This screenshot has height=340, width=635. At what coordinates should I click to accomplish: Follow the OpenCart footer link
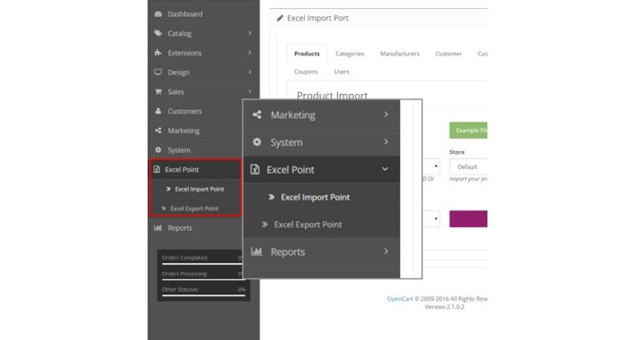tap(400, 299)
